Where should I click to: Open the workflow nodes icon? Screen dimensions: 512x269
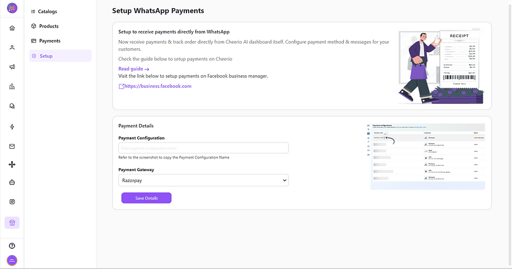click(12, 165)
